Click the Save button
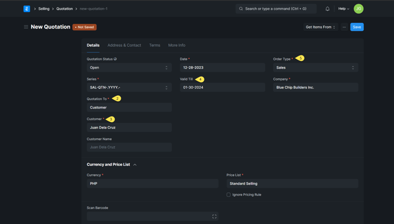The width and height of the screenshot is (394, 224). click(357, 27)
